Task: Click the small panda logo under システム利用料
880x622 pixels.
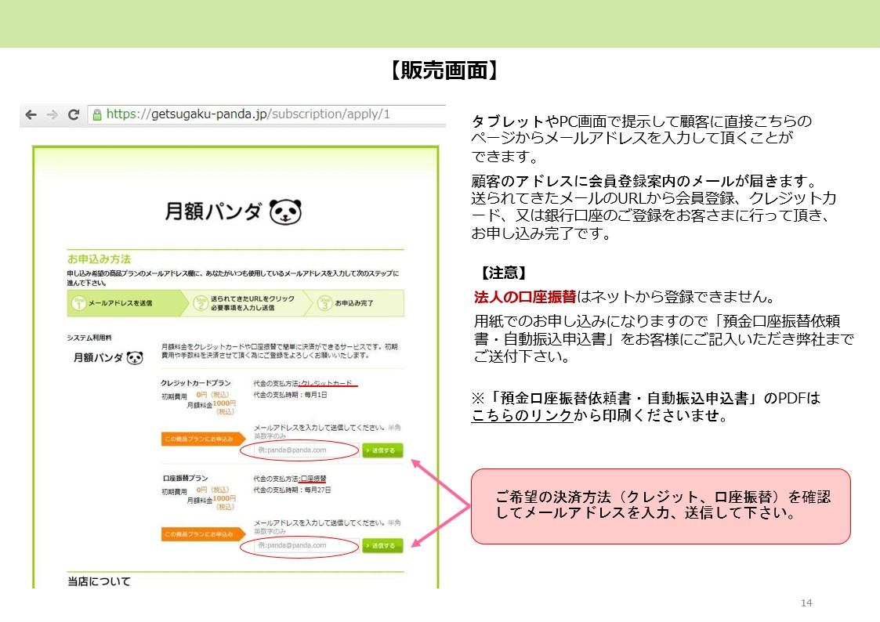Action: point(135,358)
